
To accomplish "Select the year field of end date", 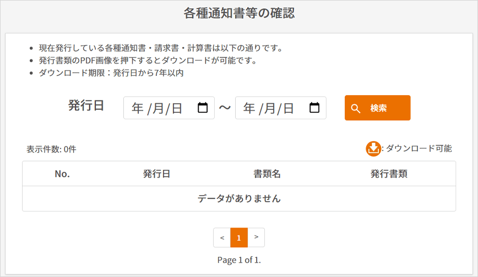I will coord(249,108).
